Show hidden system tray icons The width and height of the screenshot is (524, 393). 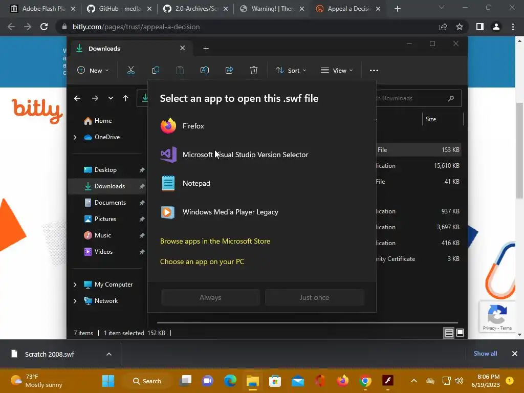[413, 381]
